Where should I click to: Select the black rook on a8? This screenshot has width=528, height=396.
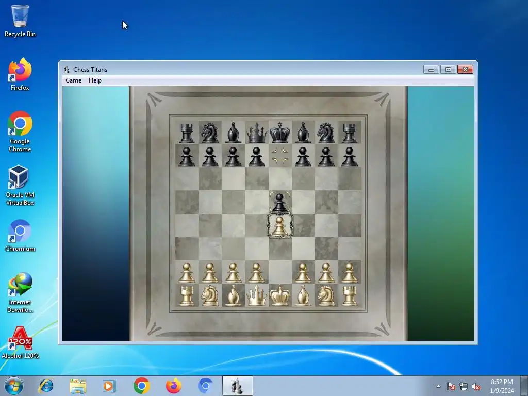187,133
